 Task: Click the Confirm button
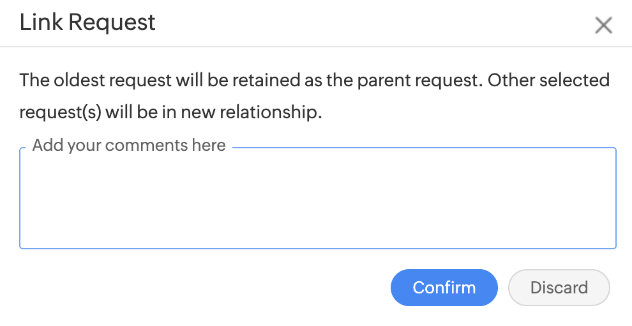tap(444, 288)
